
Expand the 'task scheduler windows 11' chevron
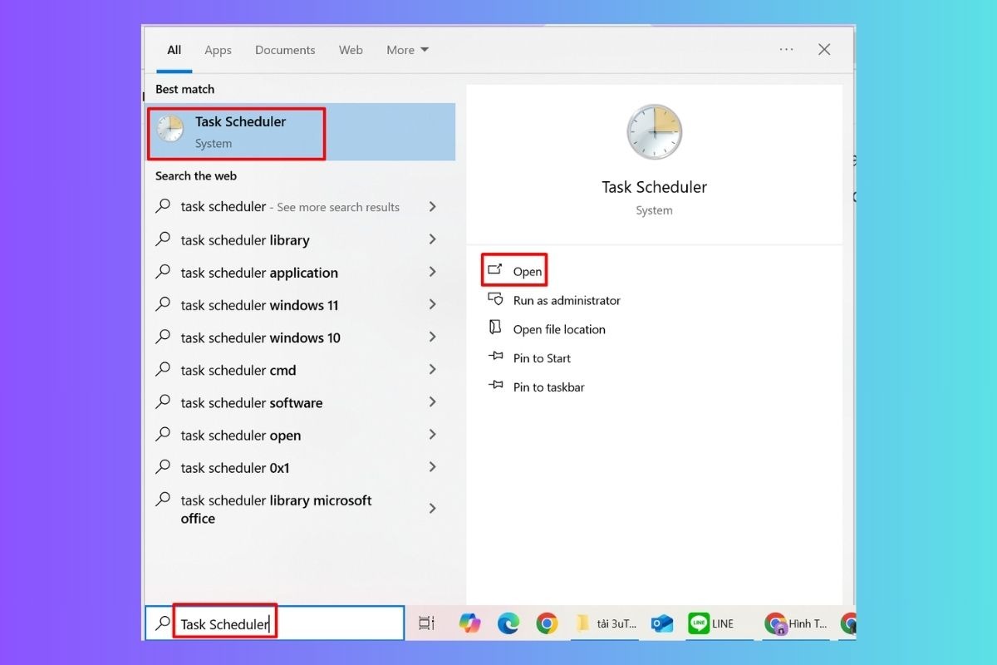[x=432, y=304]
